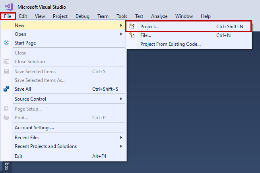This screenshot has width=260, height=173.
Task: Click the Start Page icon
Action: (x=6, y=43)
